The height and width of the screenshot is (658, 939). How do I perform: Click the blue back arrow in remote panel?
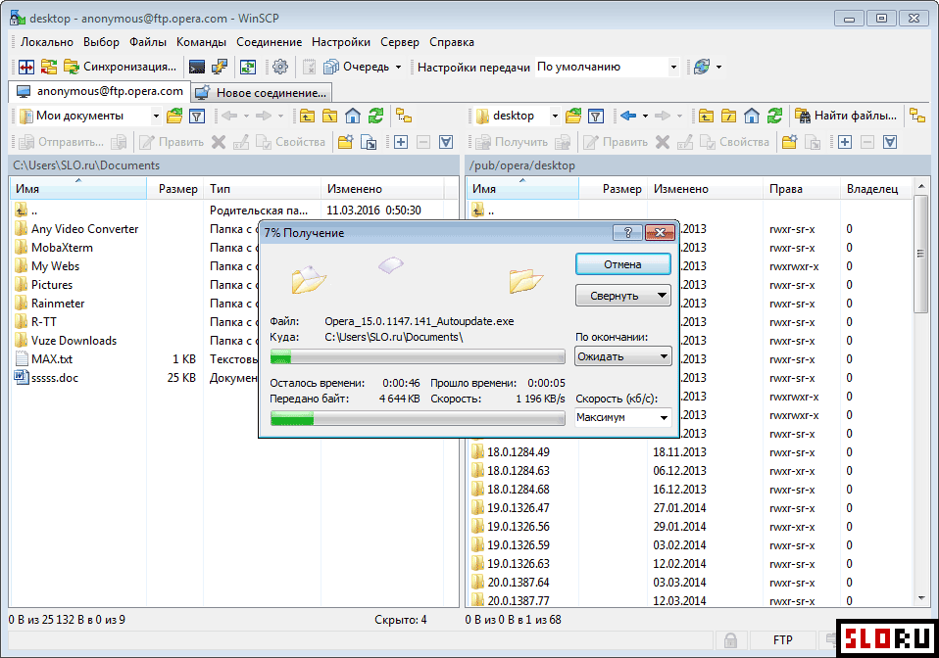click(628, 117)
